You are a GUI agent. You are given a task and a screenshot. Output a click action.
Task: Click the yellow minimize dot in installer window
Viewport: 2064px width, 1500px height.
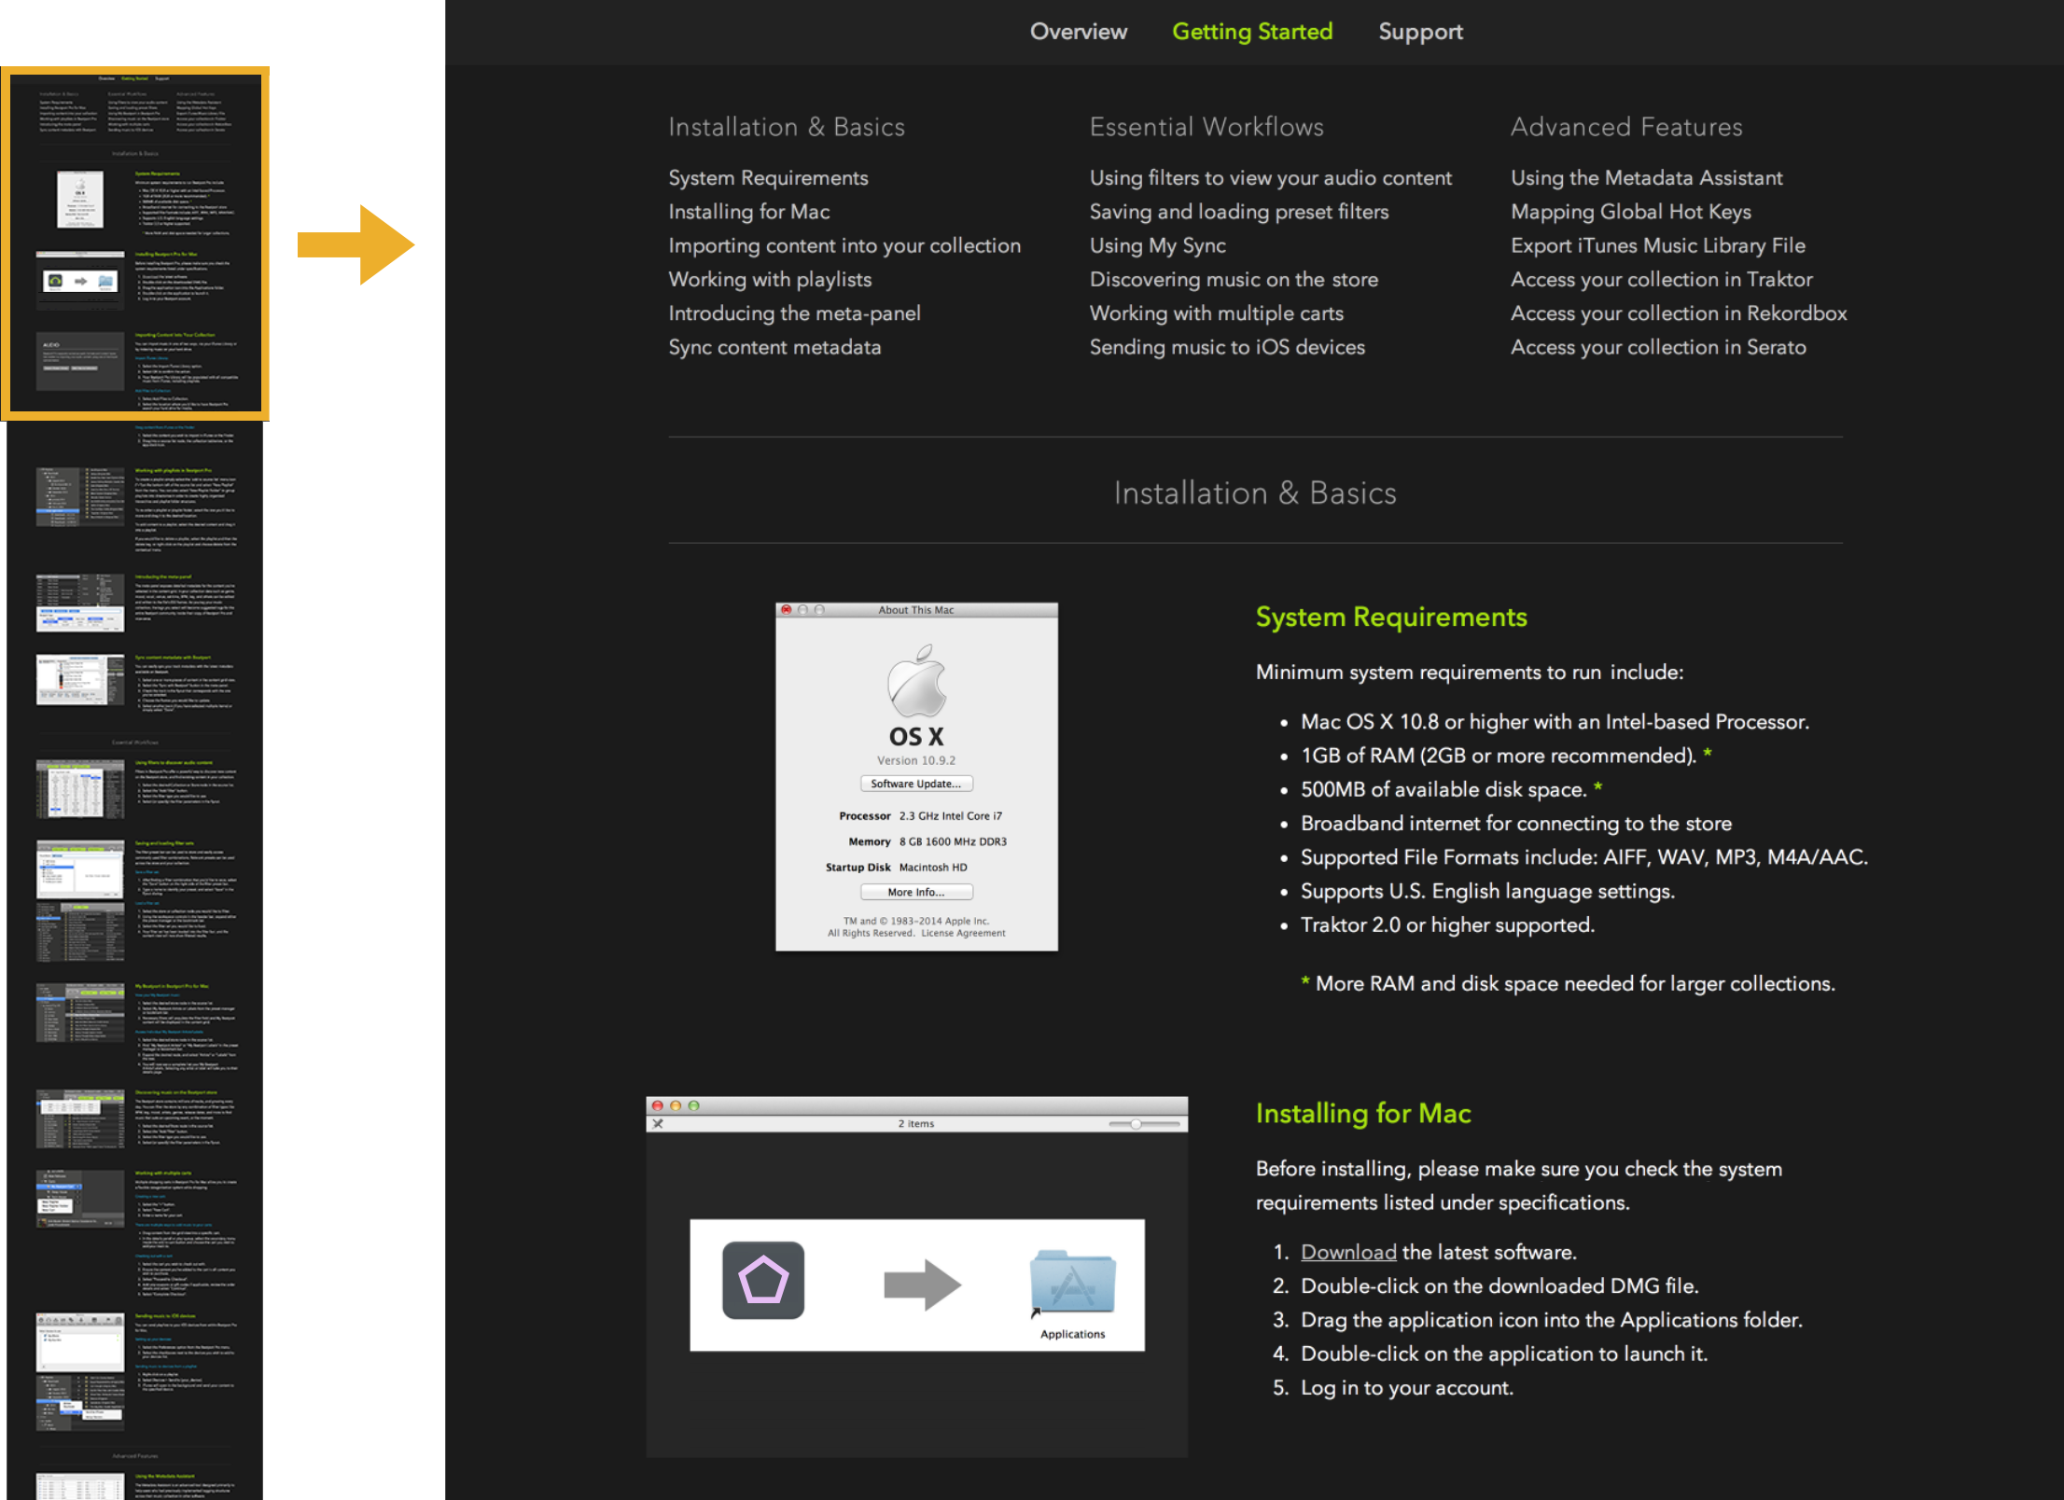tap(676, 1105)
